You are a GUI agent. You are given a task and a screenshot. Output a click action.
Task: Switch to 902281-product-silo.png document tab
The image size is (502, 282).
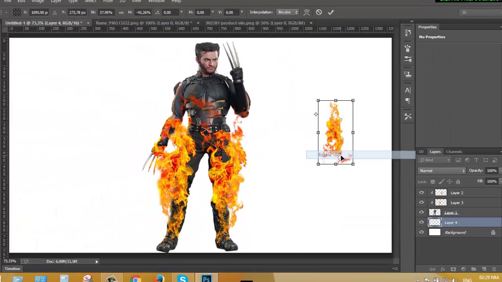point(255,23)
